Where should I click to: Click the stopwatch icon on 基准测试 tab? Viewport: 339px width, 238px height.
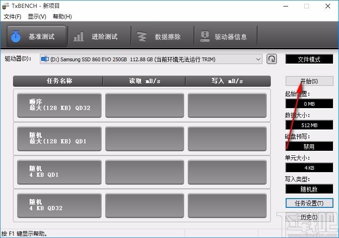click(16, 36)
